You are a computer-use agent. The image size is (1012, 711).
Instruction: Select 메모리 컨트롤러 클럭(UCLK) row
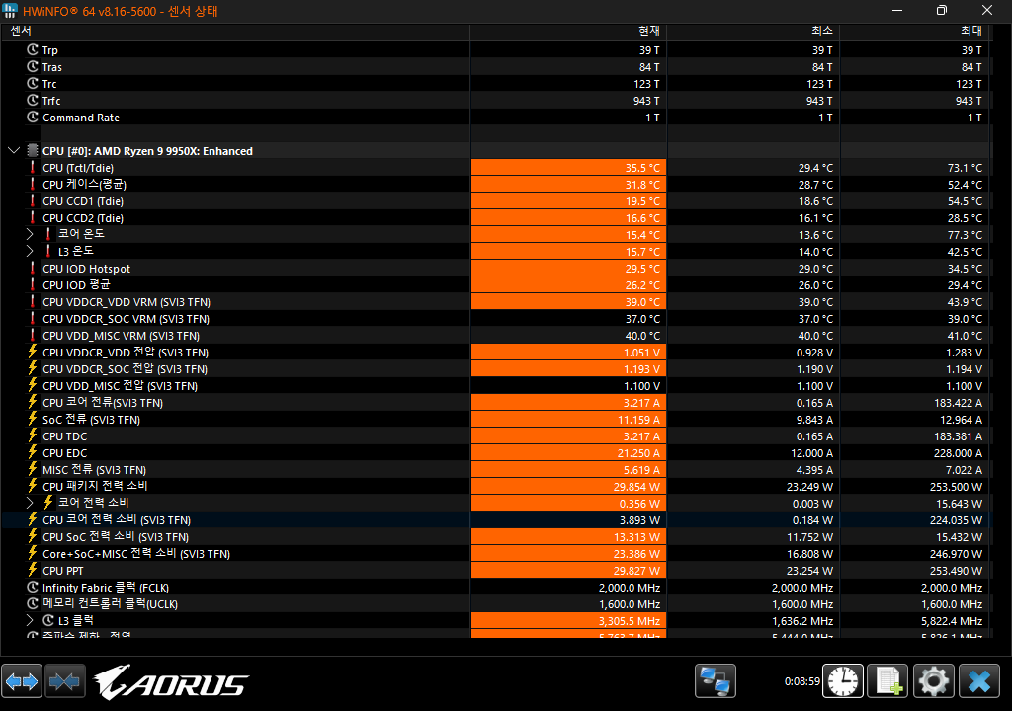(495, 603)
